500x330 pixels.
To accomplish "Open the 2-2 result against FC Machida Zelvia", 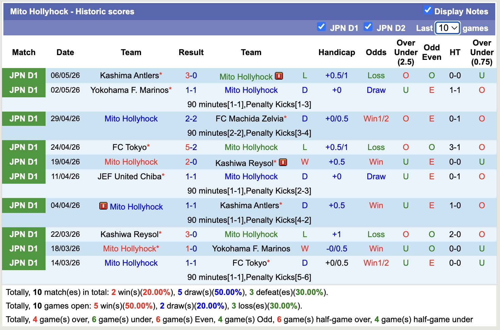I will [x=191, y=119].
